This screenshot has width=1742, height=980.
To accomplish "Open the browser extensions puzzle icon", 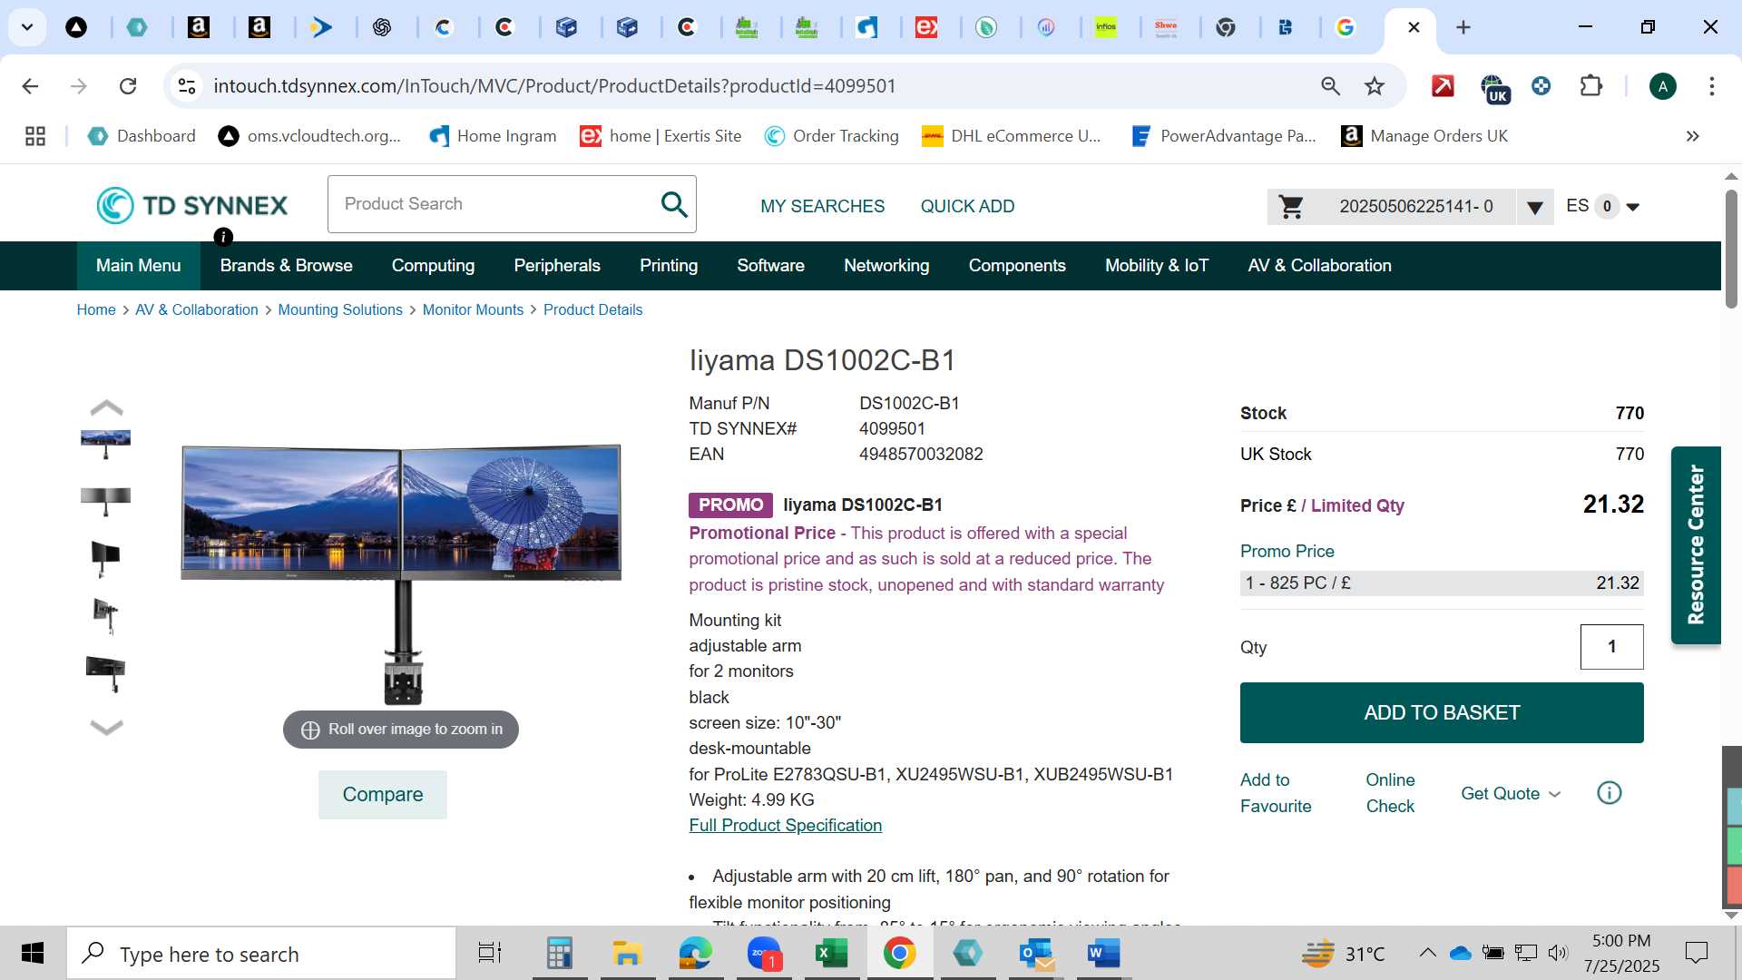I will click(x=1590, y=86).
